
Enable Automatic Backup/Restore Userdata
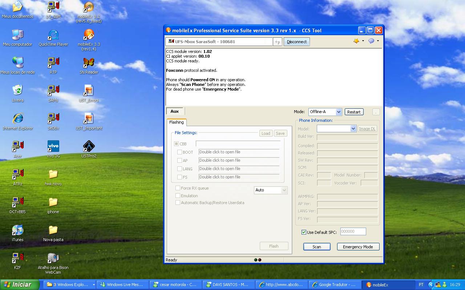tap(178, 203)
